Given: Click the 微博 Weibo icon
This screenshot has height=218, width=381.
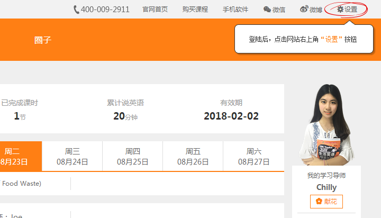Looking at the screenshot, I should tap(304, 10).
